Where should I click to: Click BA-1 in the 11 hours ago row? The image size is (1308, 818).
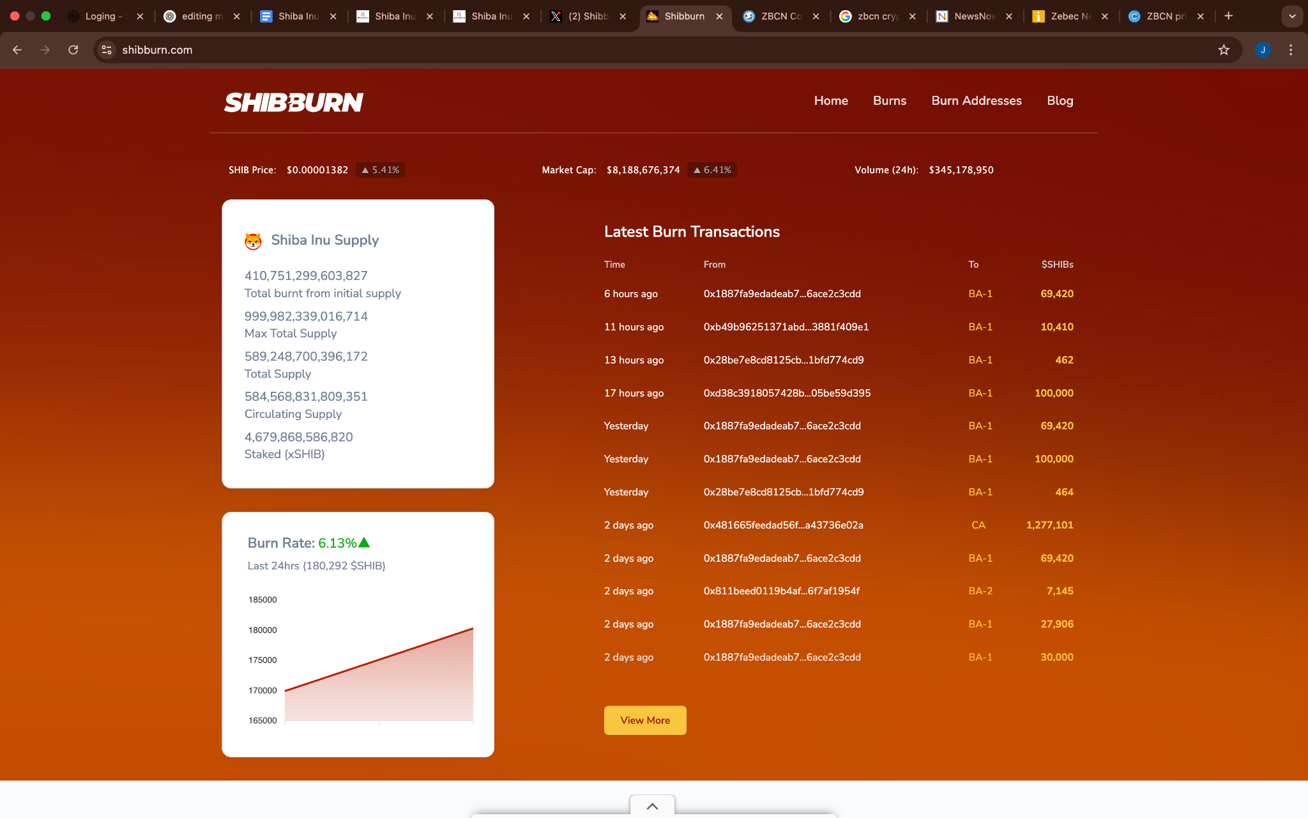pos(980,327)
